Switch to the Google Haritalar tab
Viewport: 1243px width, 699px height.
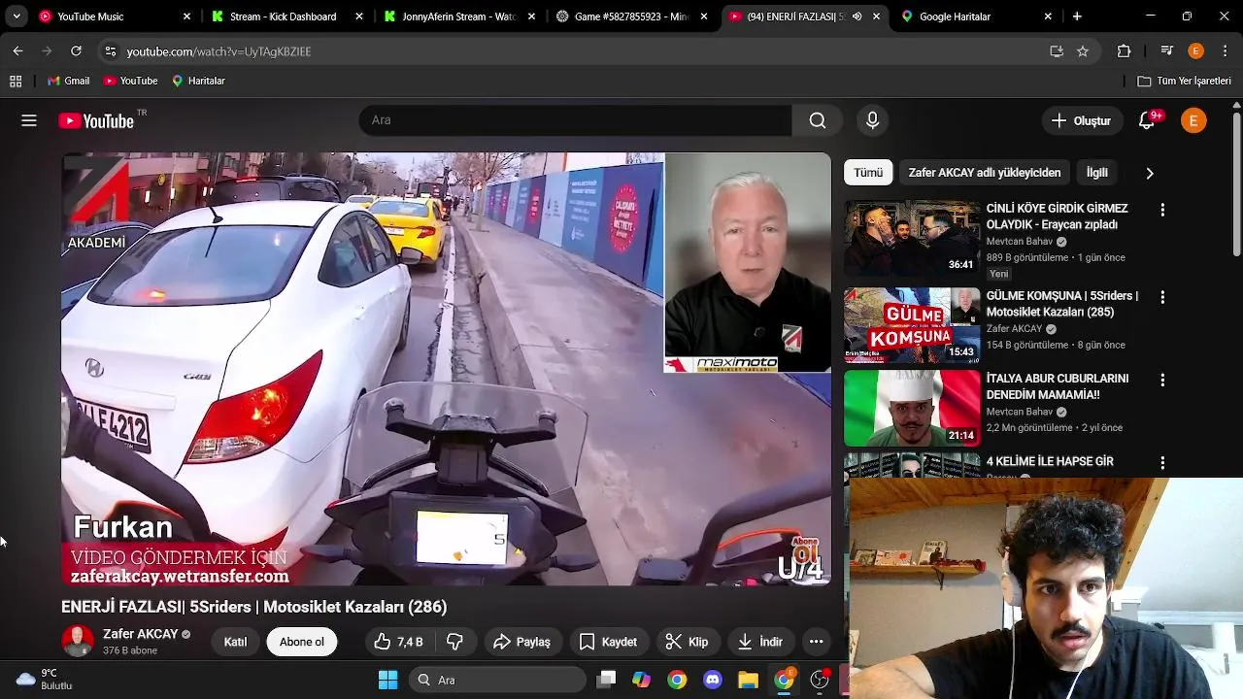coord(976,17)
